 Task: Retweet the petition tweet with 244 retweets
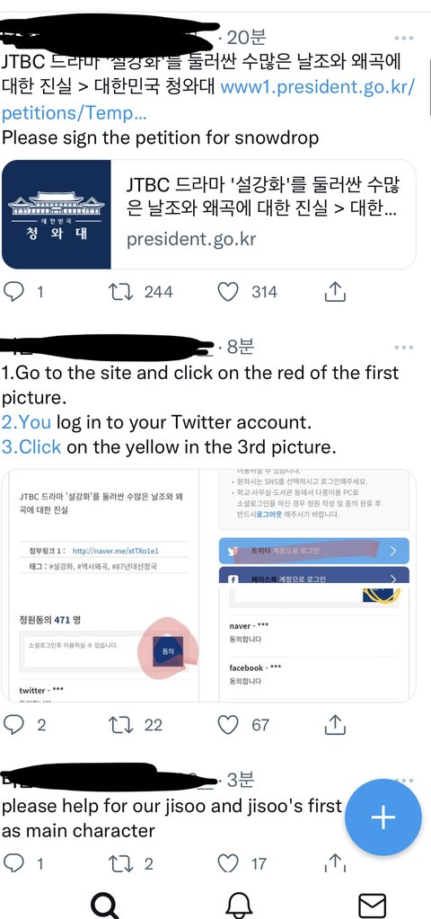coord(120,291)
